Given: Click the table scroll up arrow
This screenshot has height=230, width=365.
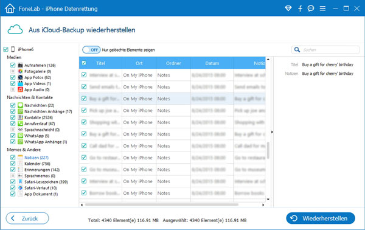Looking at the screenshot, I should [268, 60].
